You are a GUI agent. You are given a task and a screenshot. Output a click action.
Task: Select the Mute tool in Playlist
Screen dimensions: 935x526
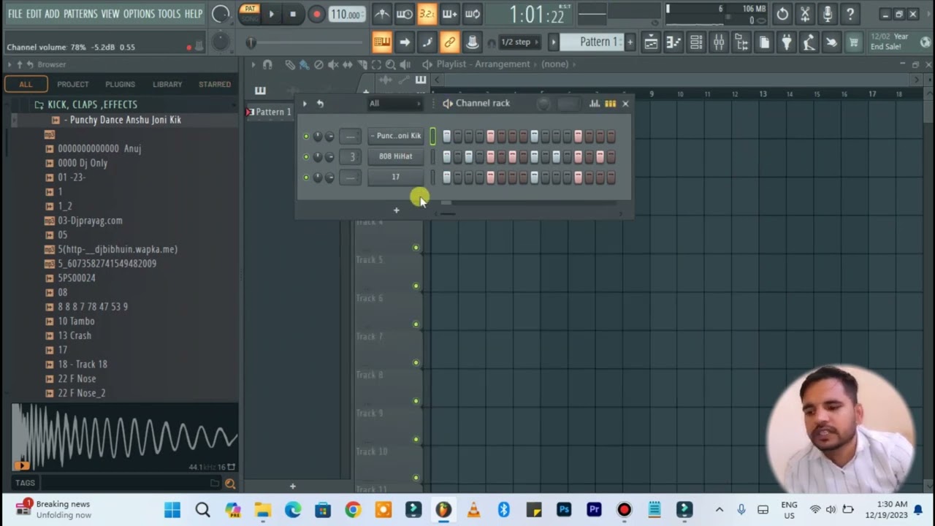tap(333, 65)
